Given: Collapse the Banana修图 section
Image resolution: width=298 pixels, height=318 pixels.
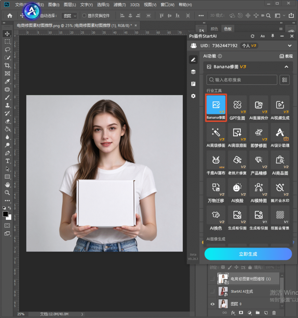Looking at the screenshot, I should (286, 67).
